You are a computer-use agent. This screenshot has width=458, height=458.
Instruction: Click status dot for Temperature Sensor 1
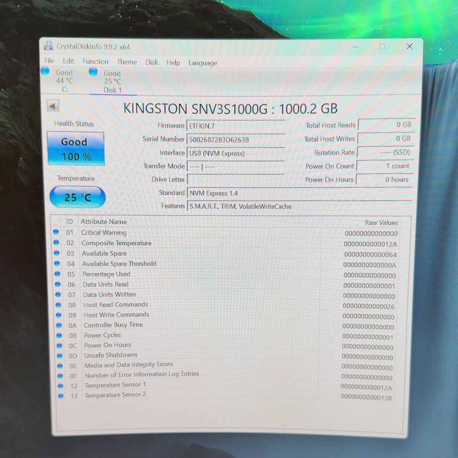(x=61, y=386)
